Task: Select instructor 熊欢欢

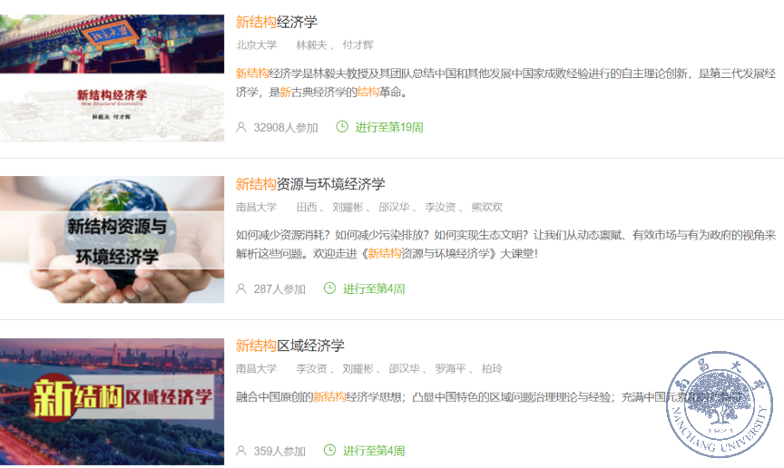Action: pyautogui.click(x=486, y=207)
